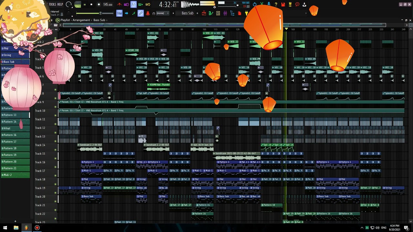Open the TOOLS menu
Image resolution: width=413 pixels, height=232 pixels.
tap(52, 4)
